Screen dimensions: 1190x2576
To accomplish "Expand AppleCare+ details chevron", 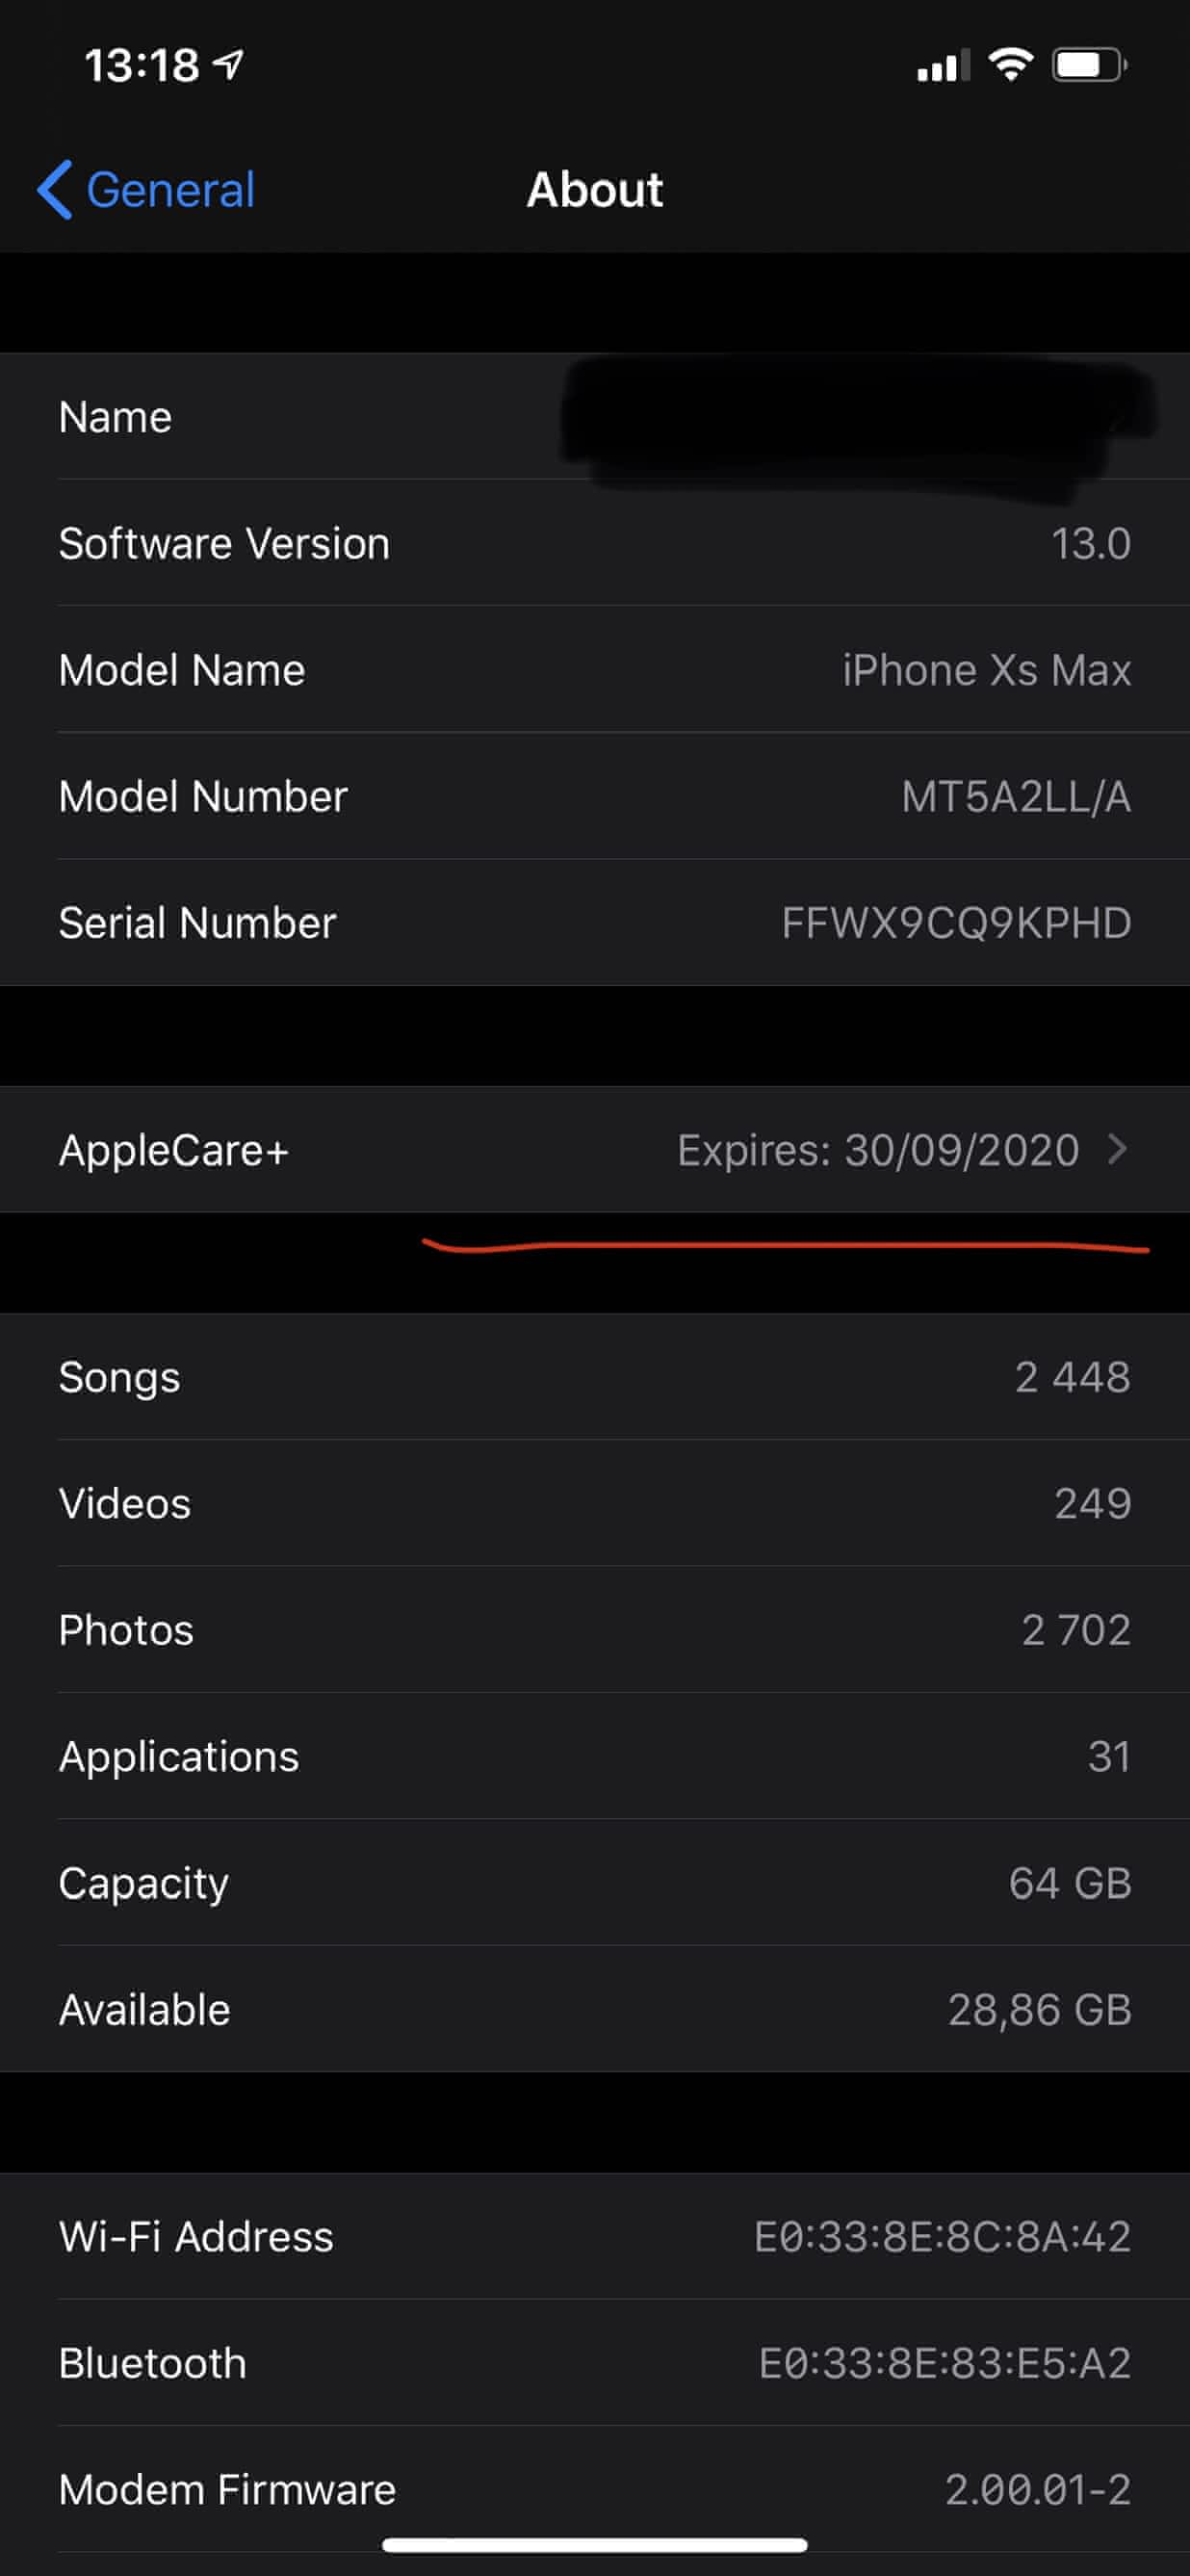I will (1117, 1149).
